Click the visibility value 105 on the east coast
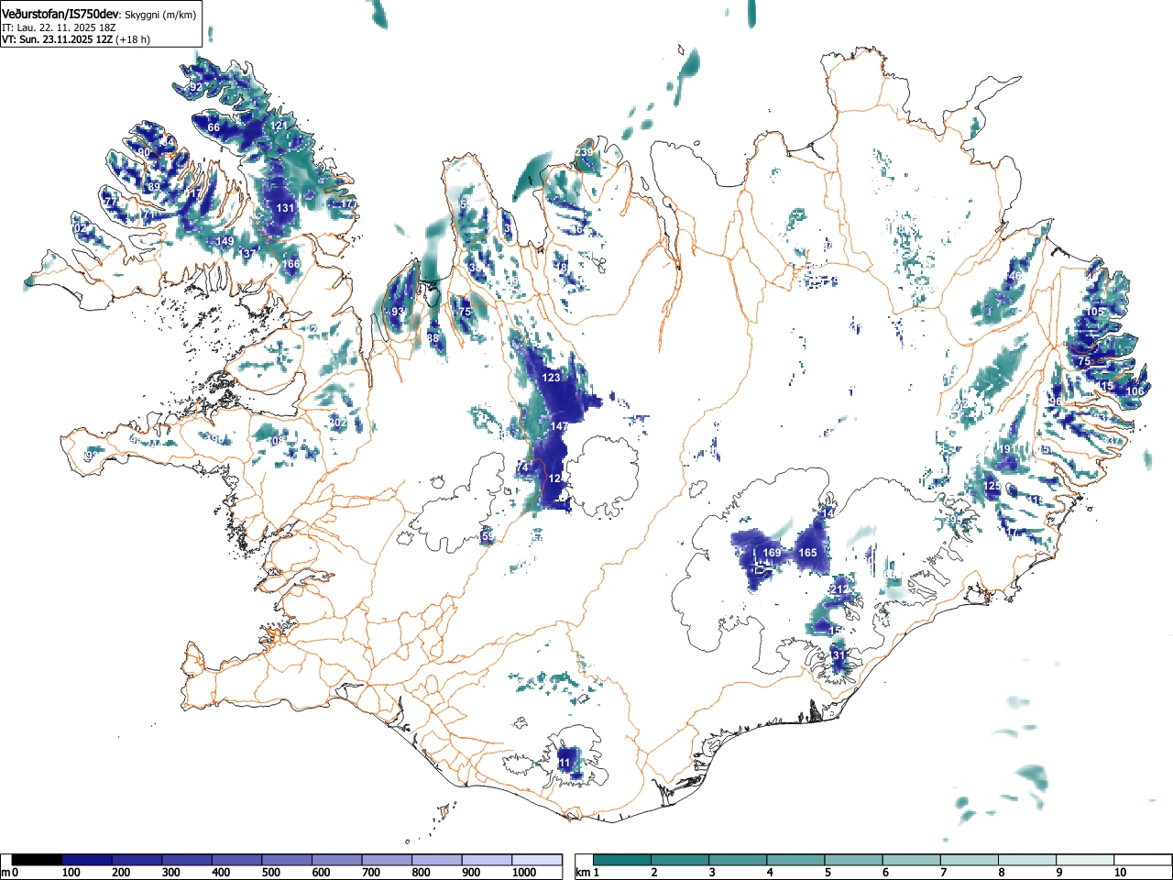Viewport: 1173px width, 880px height. click(x=1095, y=312)
